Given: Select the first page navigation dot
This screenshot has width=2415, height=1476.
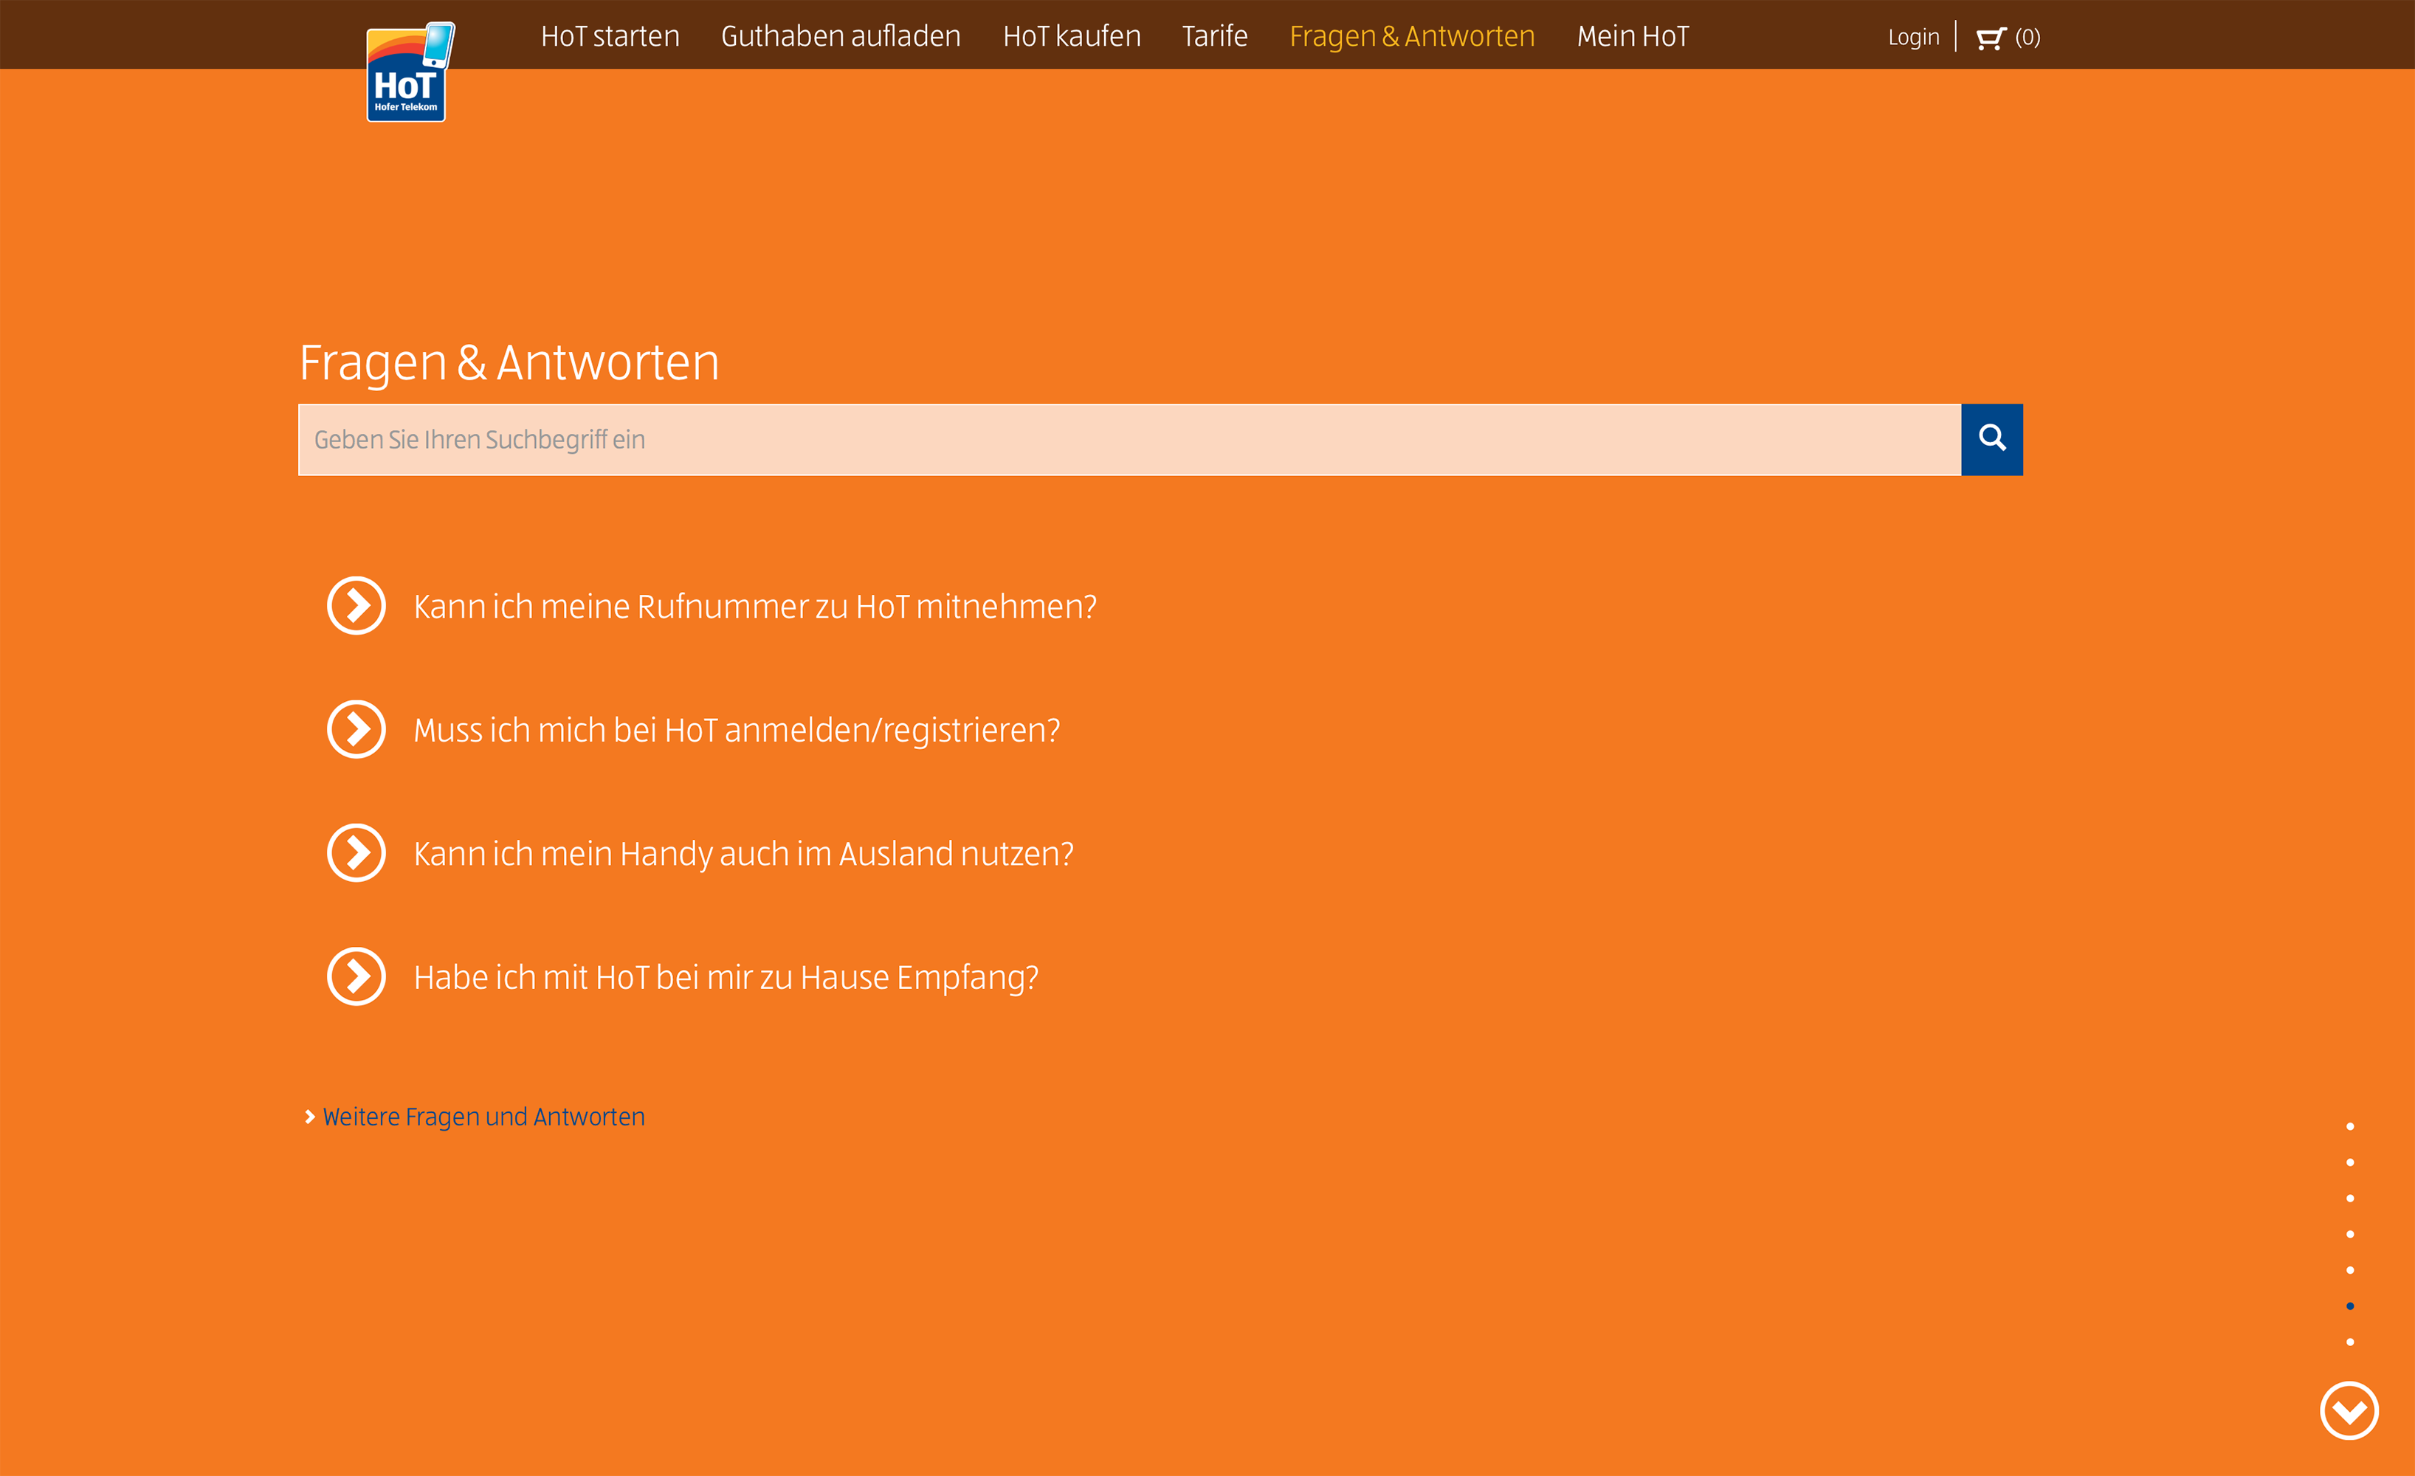Looking at the screenshot, I should pos(2349,1126).
